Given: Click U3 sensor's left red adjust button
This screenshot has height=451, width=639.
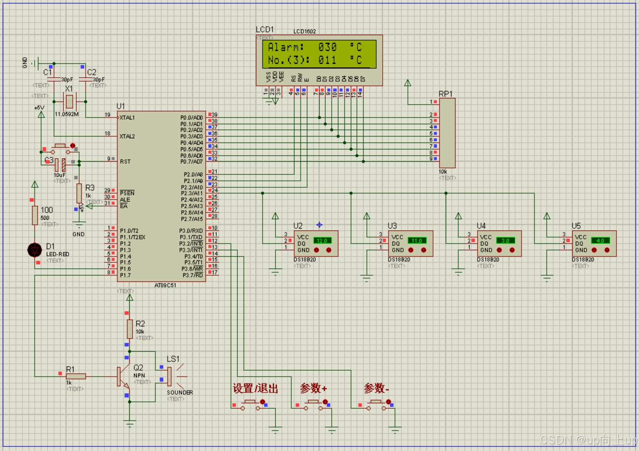Looking at the screenshot, I should pyautogui.click(x=411, y=250).
